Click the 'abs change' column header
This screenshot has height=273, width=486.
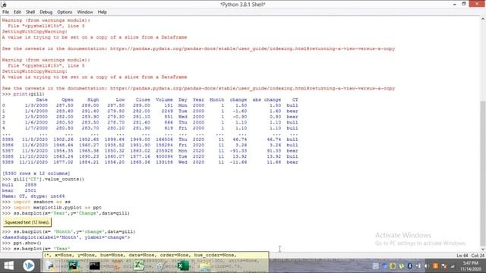coord(267,99)
